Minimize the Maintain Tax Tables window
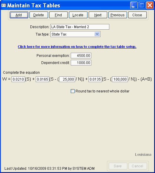 pyautogui.click(x=134, y=5)
